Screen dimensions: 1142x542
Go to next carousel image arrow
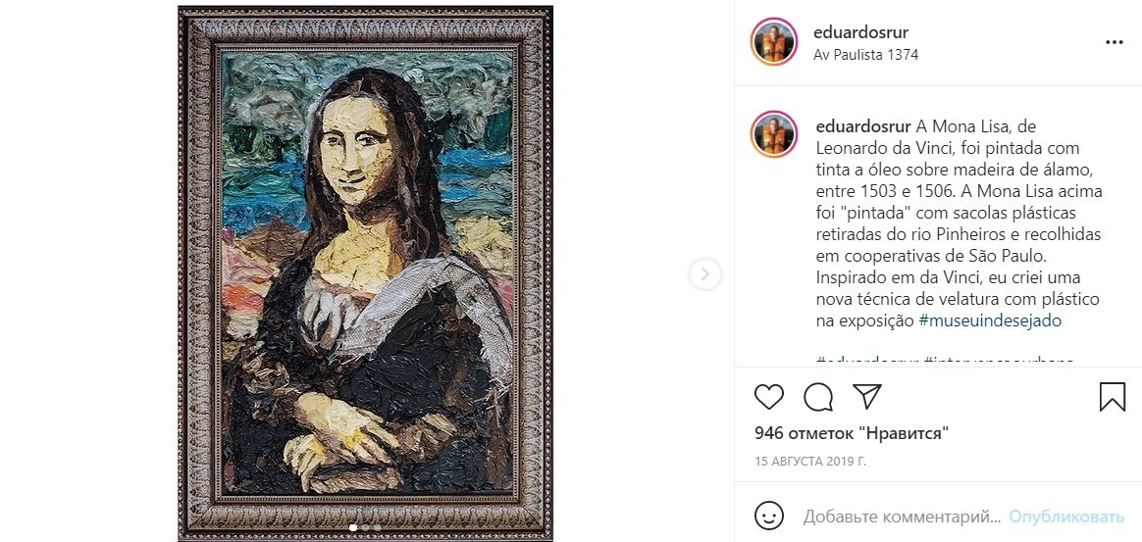click(x=704, y=274)
